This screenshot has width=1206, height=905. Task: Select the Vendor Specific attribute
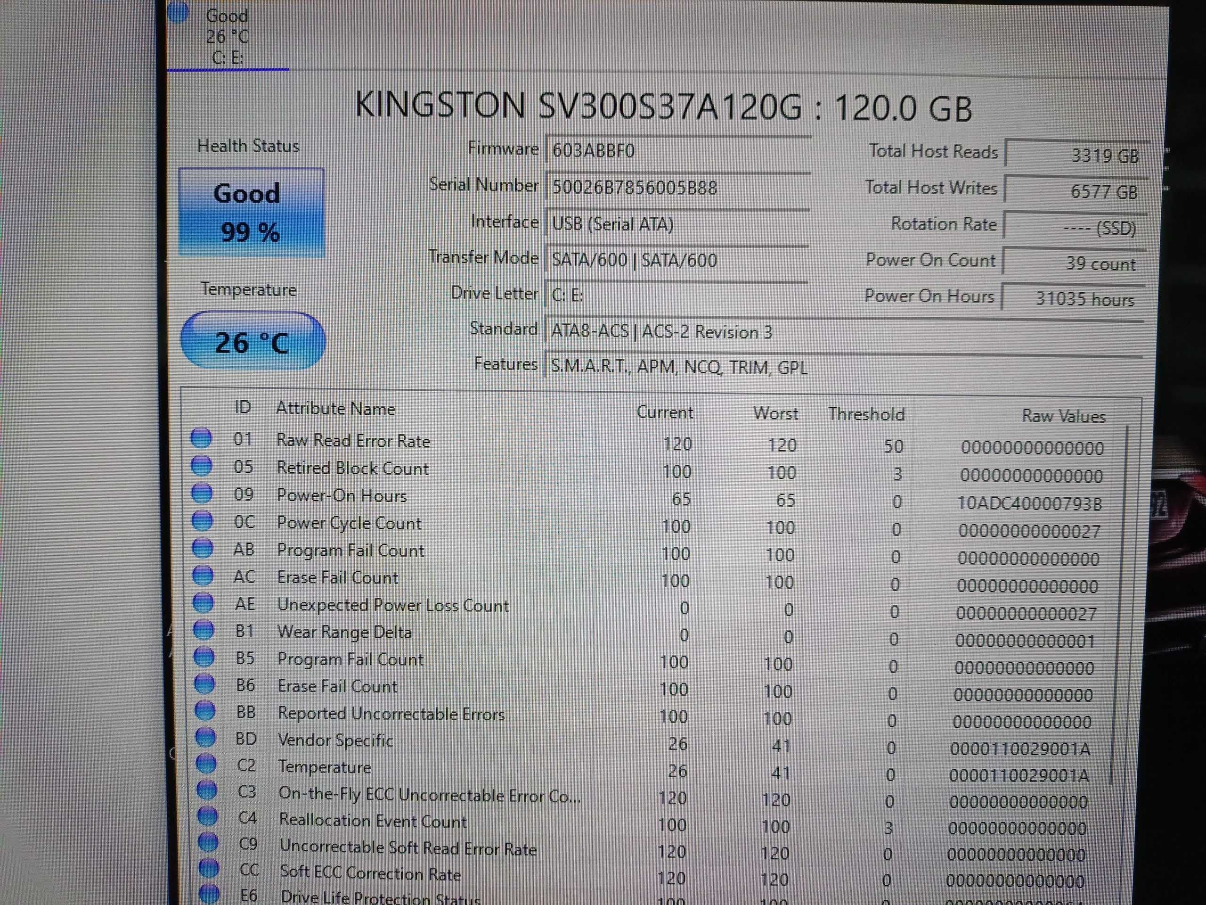click(x=335, y=740)
